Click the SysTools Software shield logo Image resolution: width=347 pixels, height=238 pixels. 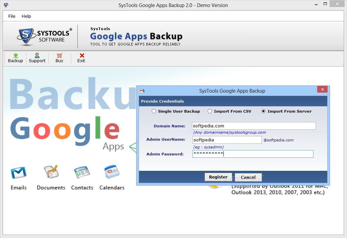26,36
